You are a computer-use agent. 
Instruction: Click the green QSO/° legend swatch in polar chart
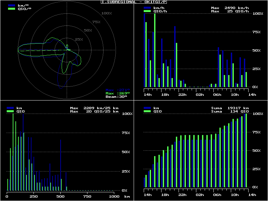[x=11, y=9]
